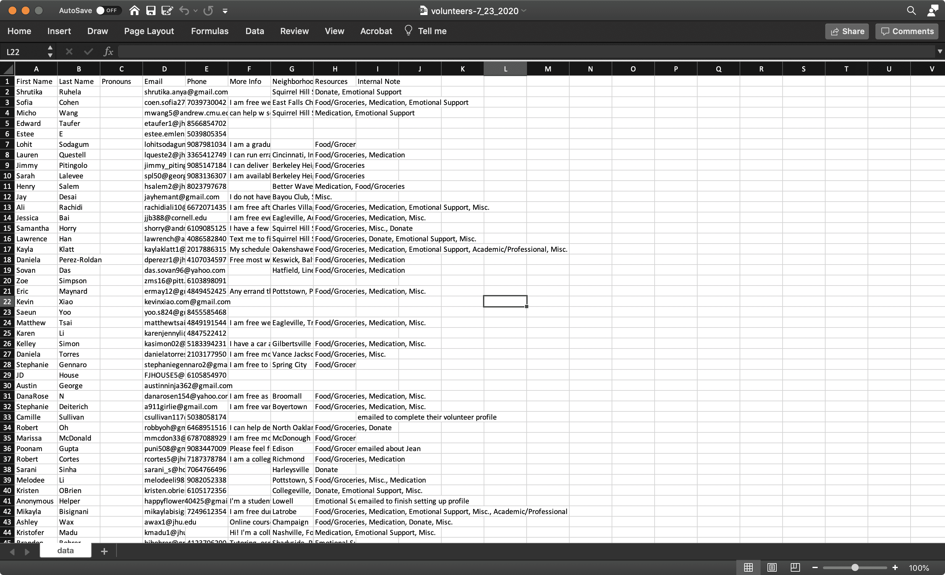Open the Comments button
Viewport: 945px width, 575px height.
[x=907, y=31]
